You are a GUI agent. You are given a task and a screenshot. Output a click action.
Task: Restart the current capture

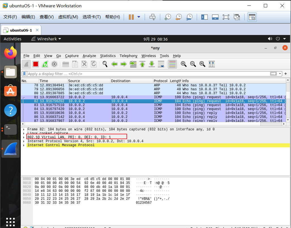45,64
